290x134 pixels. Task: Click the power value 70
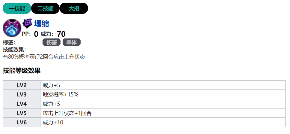61,34
